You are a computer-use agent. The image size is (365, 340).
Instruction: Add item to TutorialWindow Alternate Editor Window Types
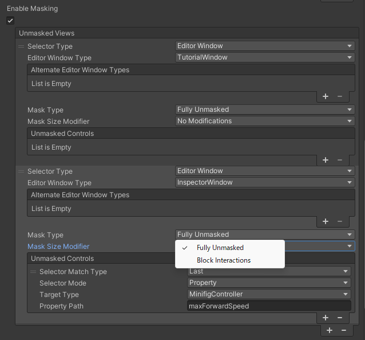pos(326,96)
